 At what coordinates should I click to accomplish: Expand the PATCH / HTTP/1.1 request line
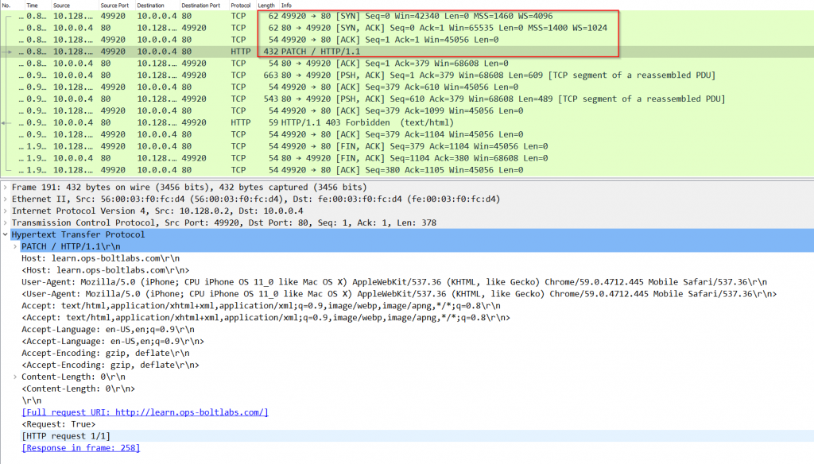coord(14,246)
